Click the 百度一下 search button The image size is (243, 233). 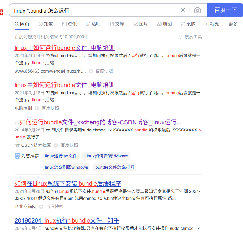click(x=226, y=10)
